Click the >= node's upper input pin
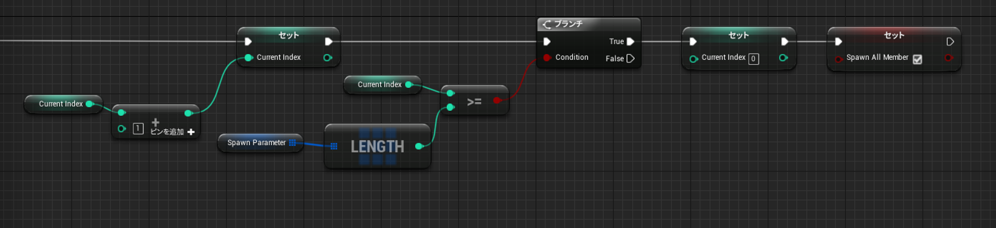The width and height of the screenshot is (996, 228). click(x=451, y=93)
